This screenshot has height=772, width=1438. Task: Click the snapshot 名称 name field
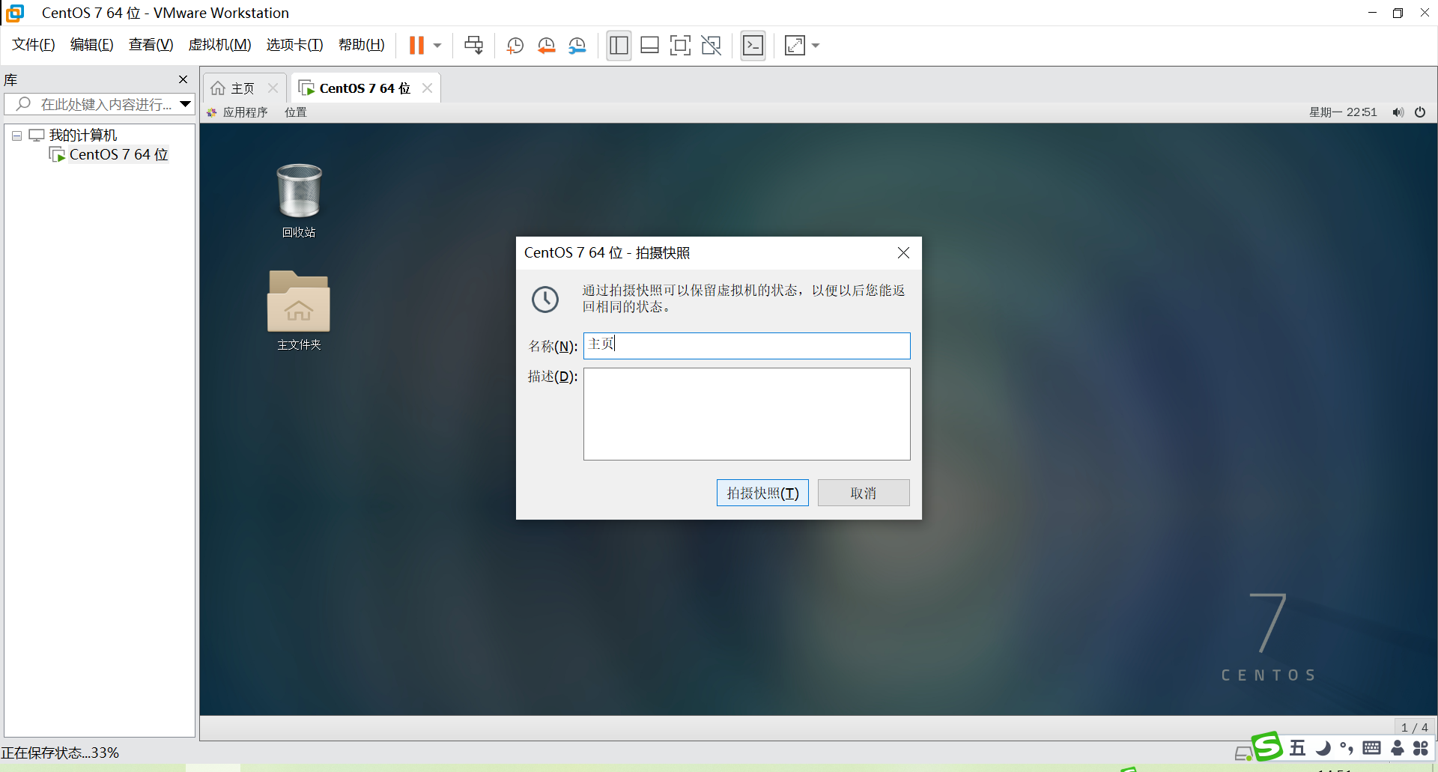click(747, 346)
